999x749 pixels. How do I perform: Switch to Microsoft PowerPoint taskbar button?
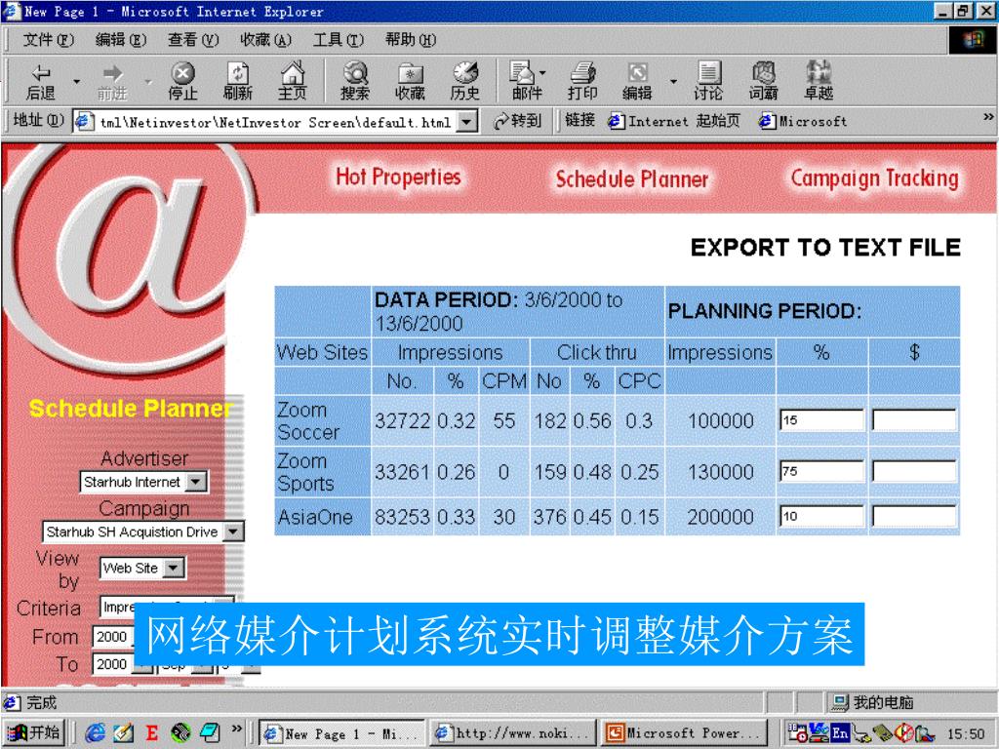tap(684, 733)
